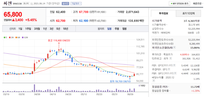The image size is (205, 97).
Task: Select the 주봉 weekly candle chart
Action: click(117, 29)
